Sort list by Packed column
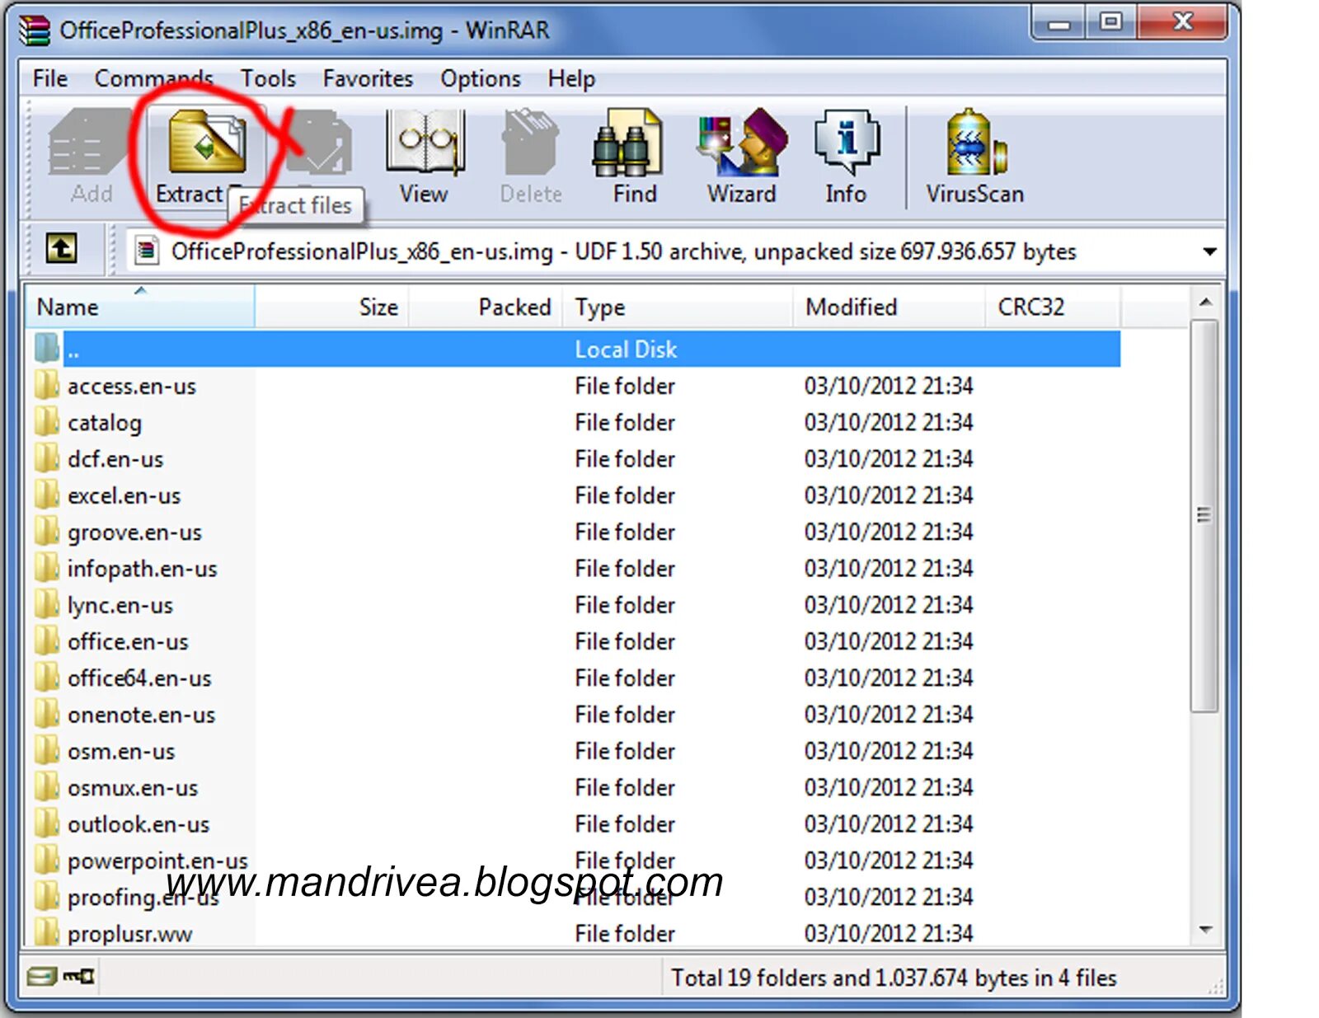Image resolution: width=1319 pixels, height=1018 pixels. [486, 307]
